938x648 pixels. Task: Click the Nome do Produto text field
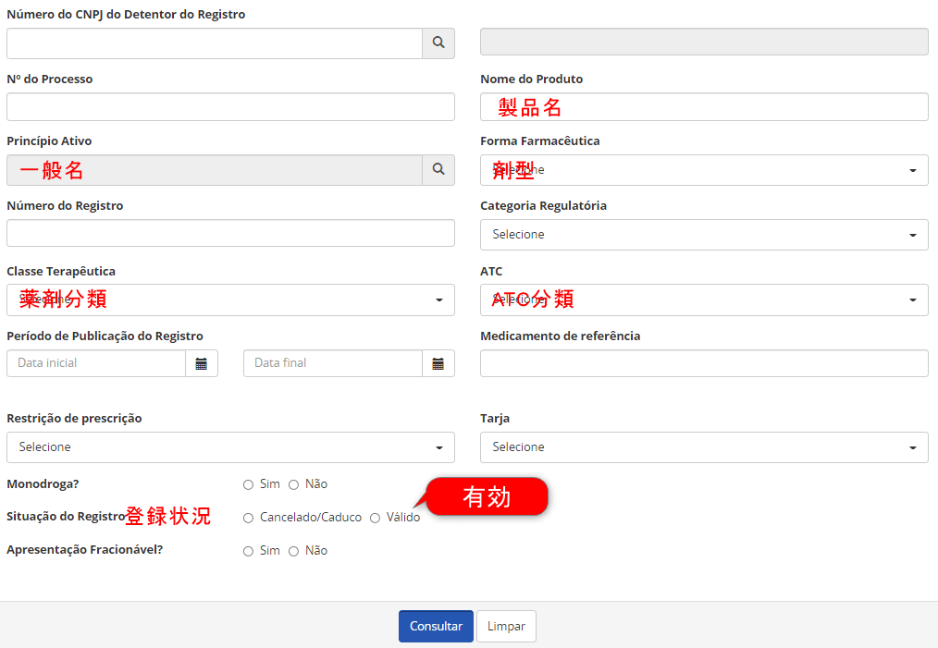coord(704,107)
